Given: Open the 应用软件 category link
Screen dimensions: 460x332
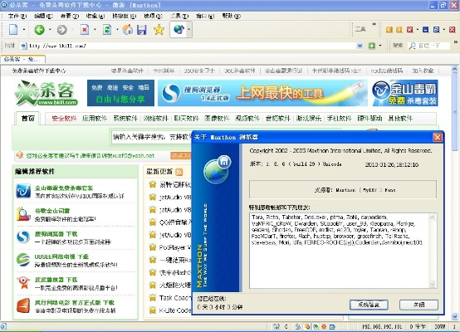Looking at the screenshot, I should pyautogui.click(x=95, y=119).
